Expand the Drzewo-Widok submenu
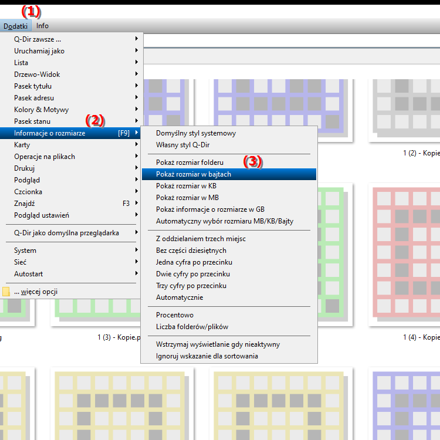This screenshot has width=440, height=440. [x=37, y=75]
